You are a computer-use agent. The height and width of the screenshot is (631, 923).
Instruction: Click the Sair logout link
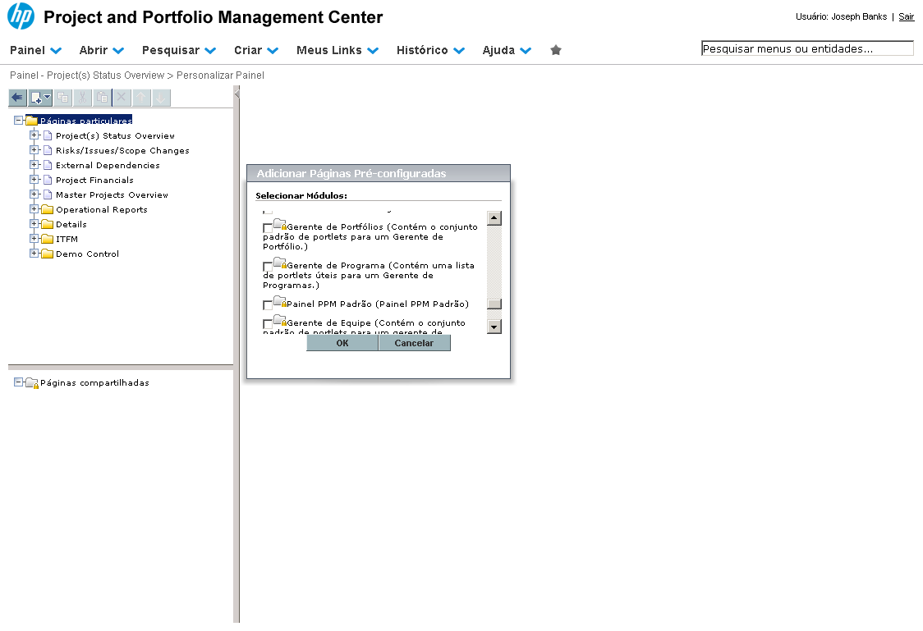(906, 16)
